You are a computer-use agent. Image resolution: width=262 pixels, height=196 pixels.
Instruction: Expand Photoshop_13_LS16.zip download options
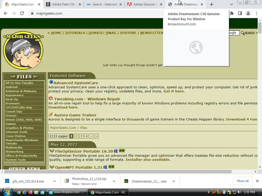coord(114,181)
